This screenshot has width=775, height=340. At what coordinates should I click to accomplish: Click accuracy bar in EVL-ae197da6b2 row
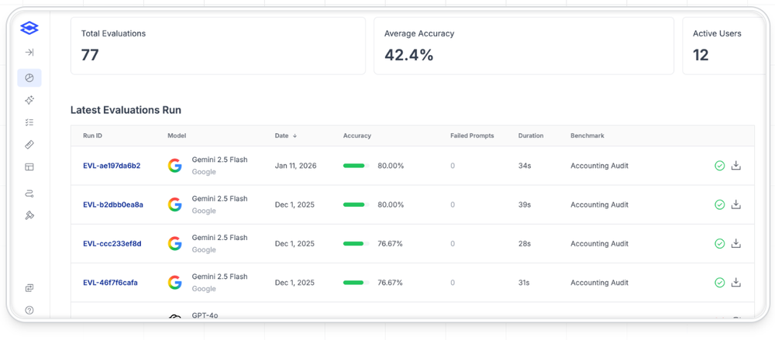356,166
